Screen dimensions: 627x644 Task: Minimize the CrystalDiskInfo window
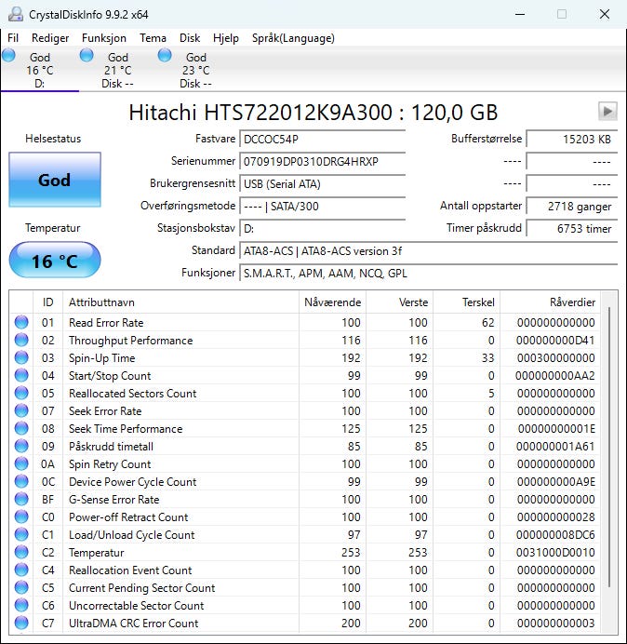pos(520,14)
